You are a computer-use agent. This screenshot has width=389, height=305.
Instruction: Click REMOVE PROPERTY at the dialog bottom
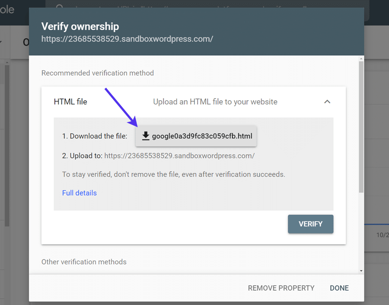click(x=281, y=288)
